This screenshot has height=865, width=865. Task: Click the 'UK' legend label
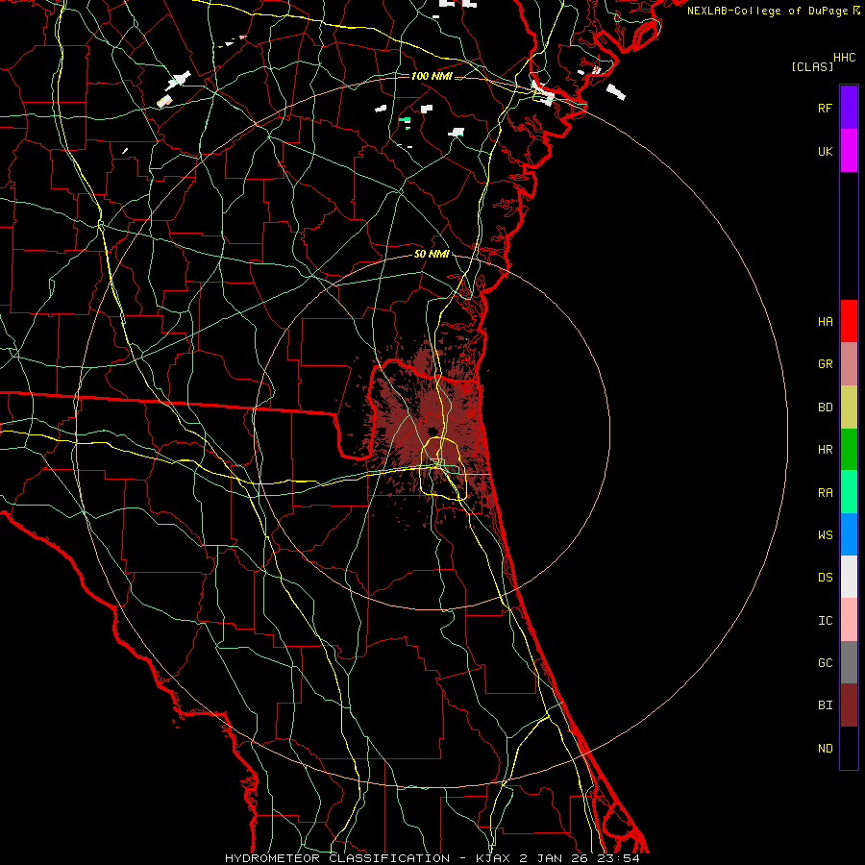tap(826, 151)
